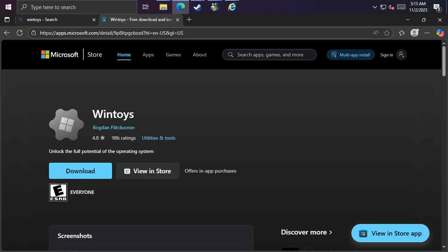Open the network status tray icon
Image resolution: width=448 pixels, height=252 pixels.
click(383, 7)
